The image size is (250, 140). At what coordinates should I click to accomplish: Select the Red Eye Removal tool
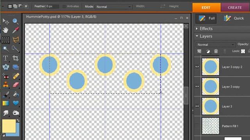6,77
